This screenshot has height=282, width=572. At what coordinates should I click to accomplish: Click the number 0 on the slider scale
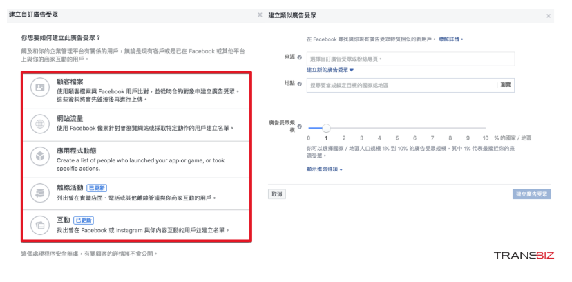click(x=309, y=138)
